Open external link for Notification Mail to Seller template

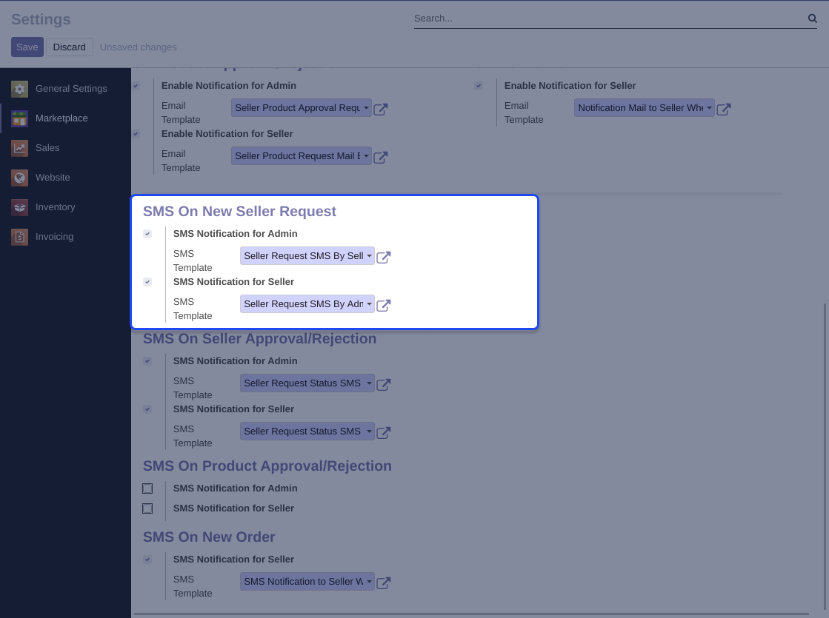(724, 109)
